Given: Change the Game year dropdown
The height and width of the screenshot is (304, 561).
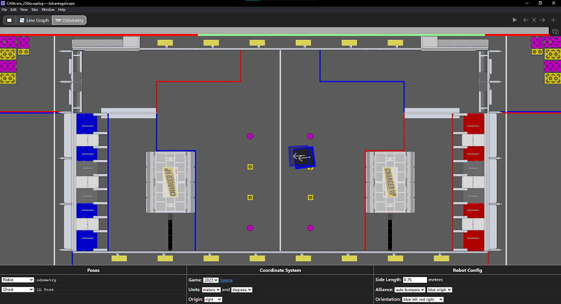Looking at the screenshot, I should click(x=211, y=280).
